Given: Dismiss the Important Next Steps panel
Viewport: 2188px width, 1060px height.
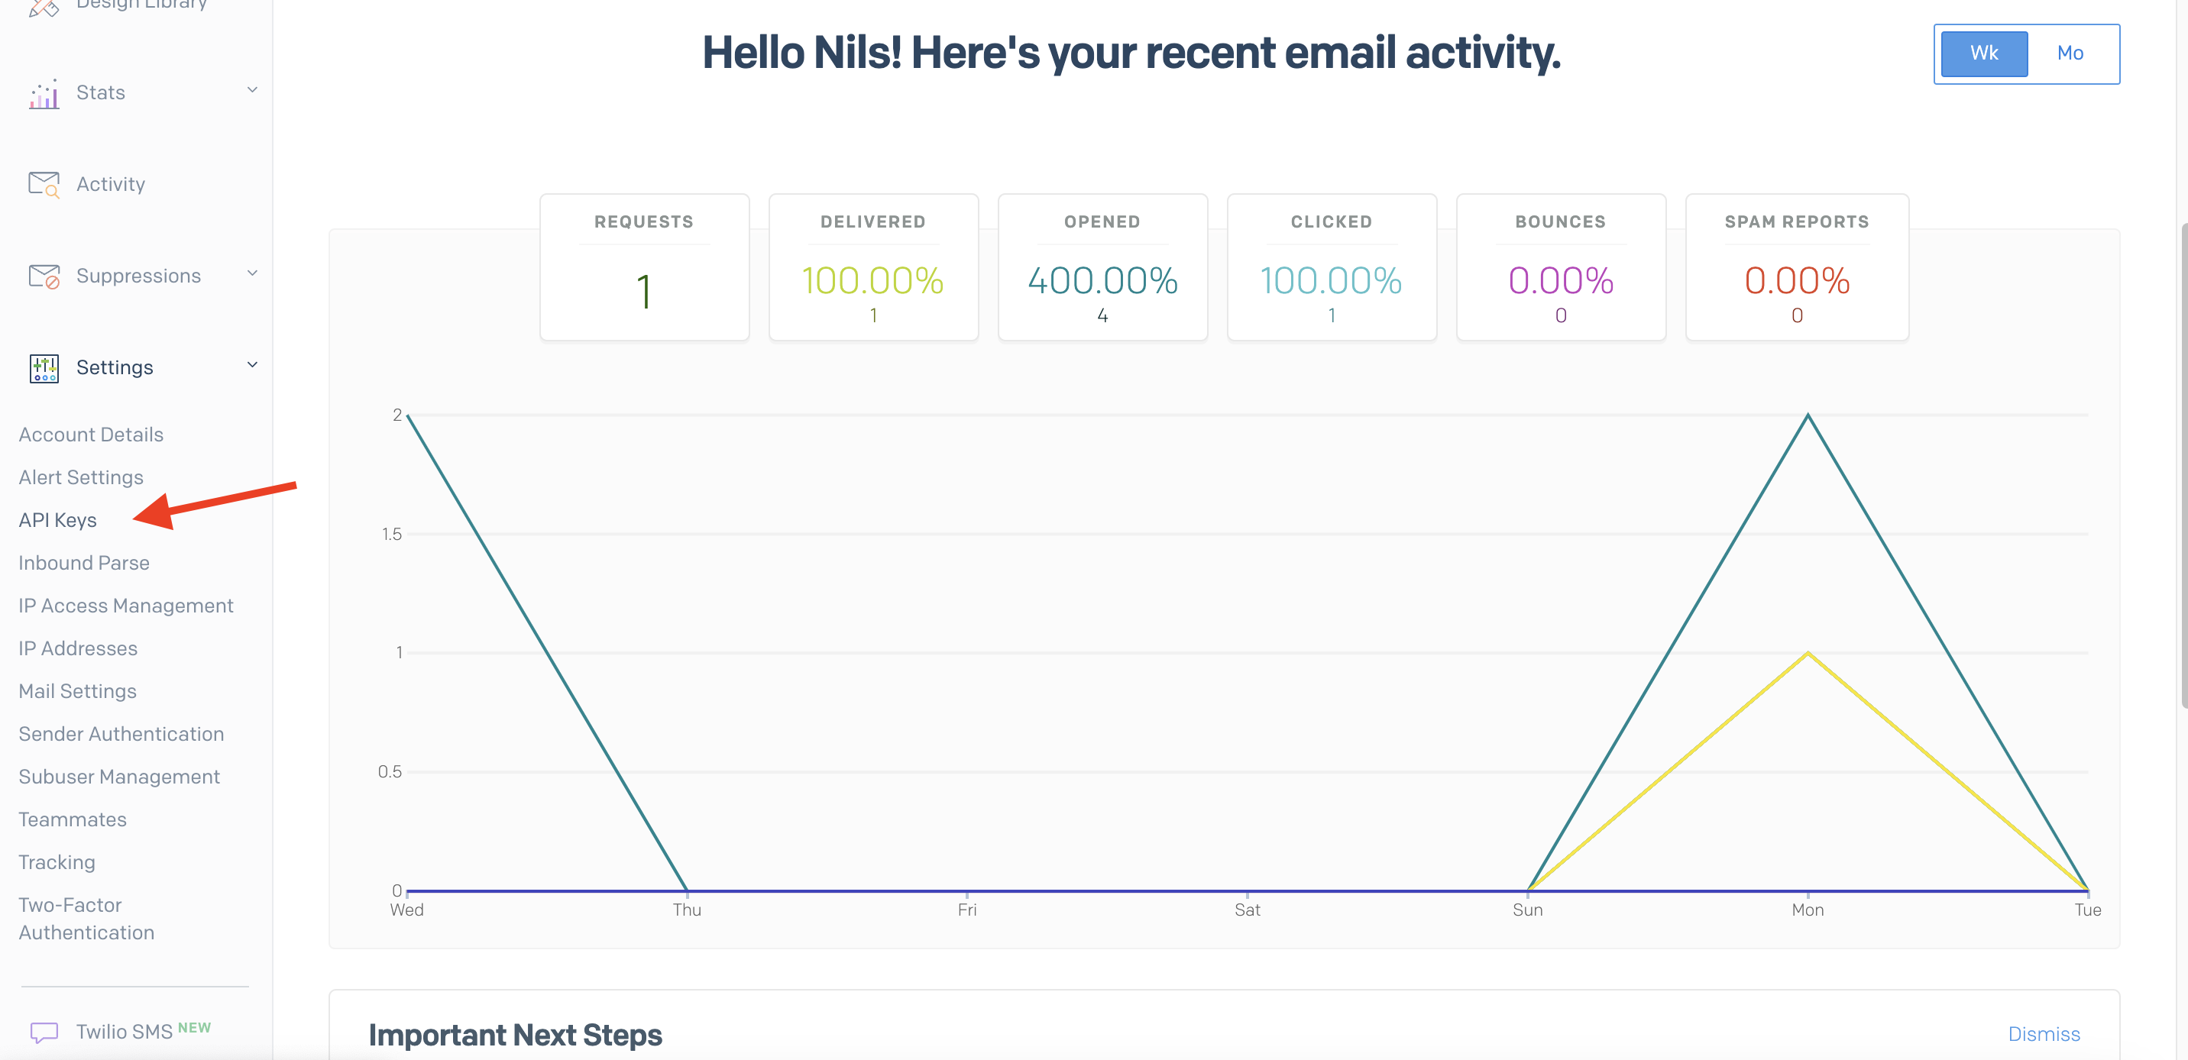Looking at the screenshot, I should 2044,1034.
